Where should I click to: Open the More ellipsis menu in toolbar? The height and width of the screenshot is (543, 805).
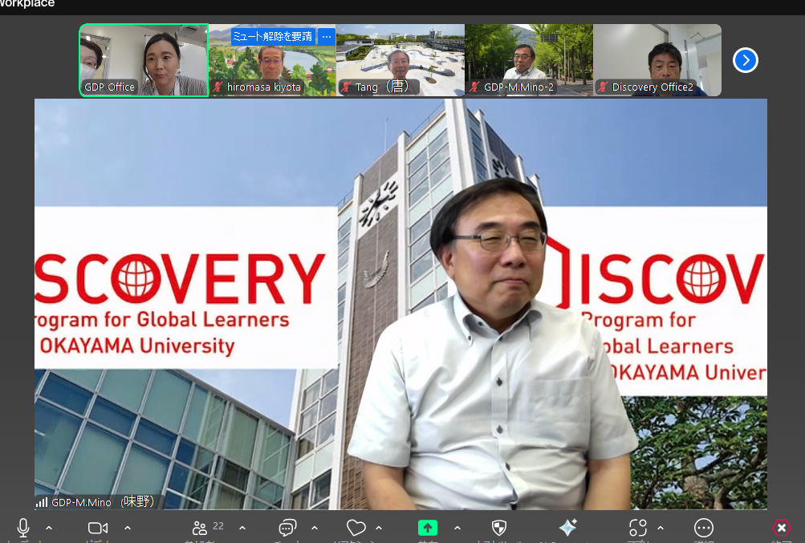point(703,528)
